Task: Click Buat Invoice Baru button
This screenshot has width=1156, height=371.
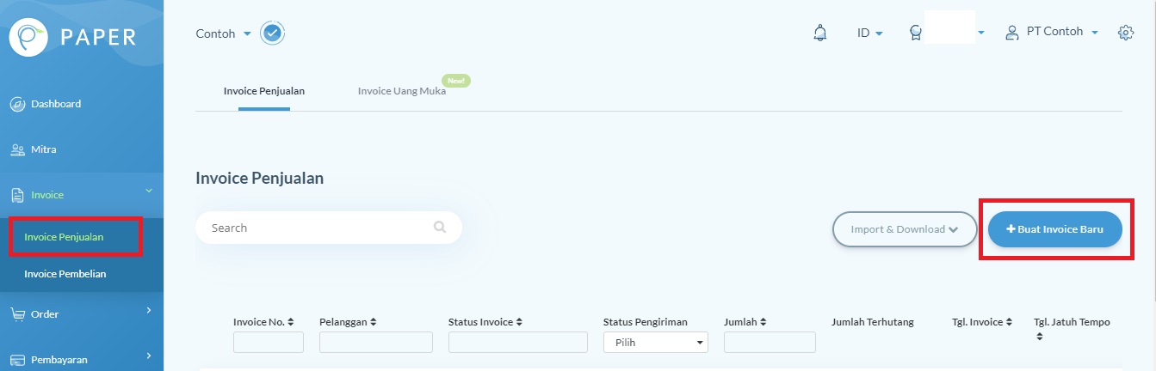Action: coord(1054,229)
